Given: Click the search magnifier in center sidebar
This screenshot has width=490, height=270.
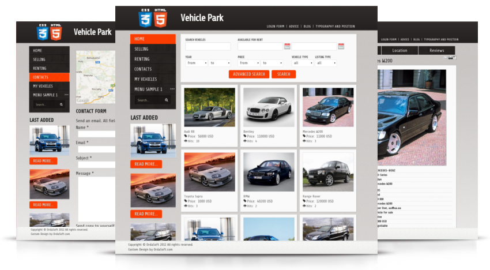Looking at the screenshot, I should pos(166,100).
